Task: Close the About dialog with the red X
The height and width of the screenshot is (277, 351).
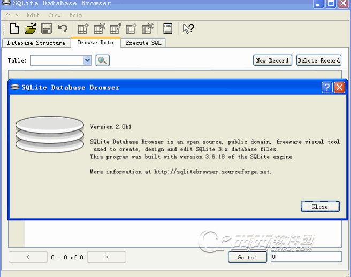Action: click(339, 87)
